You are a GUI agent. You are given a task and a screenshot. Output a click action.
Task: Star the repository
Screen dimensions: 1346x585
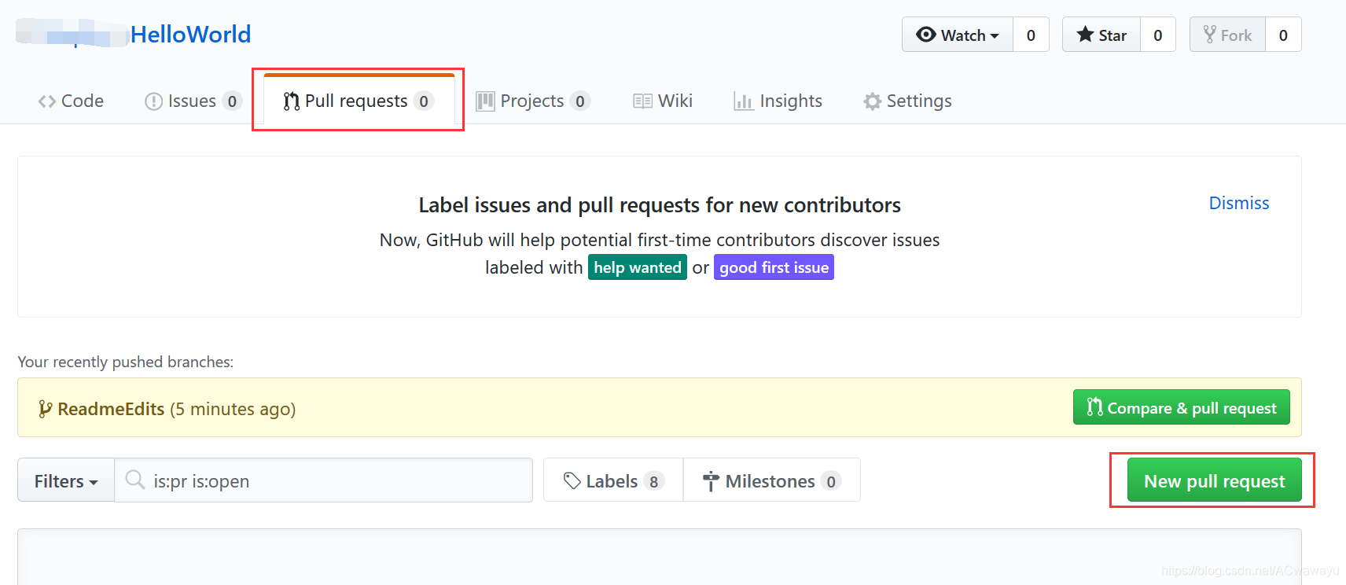click(x=1101, y=35)
